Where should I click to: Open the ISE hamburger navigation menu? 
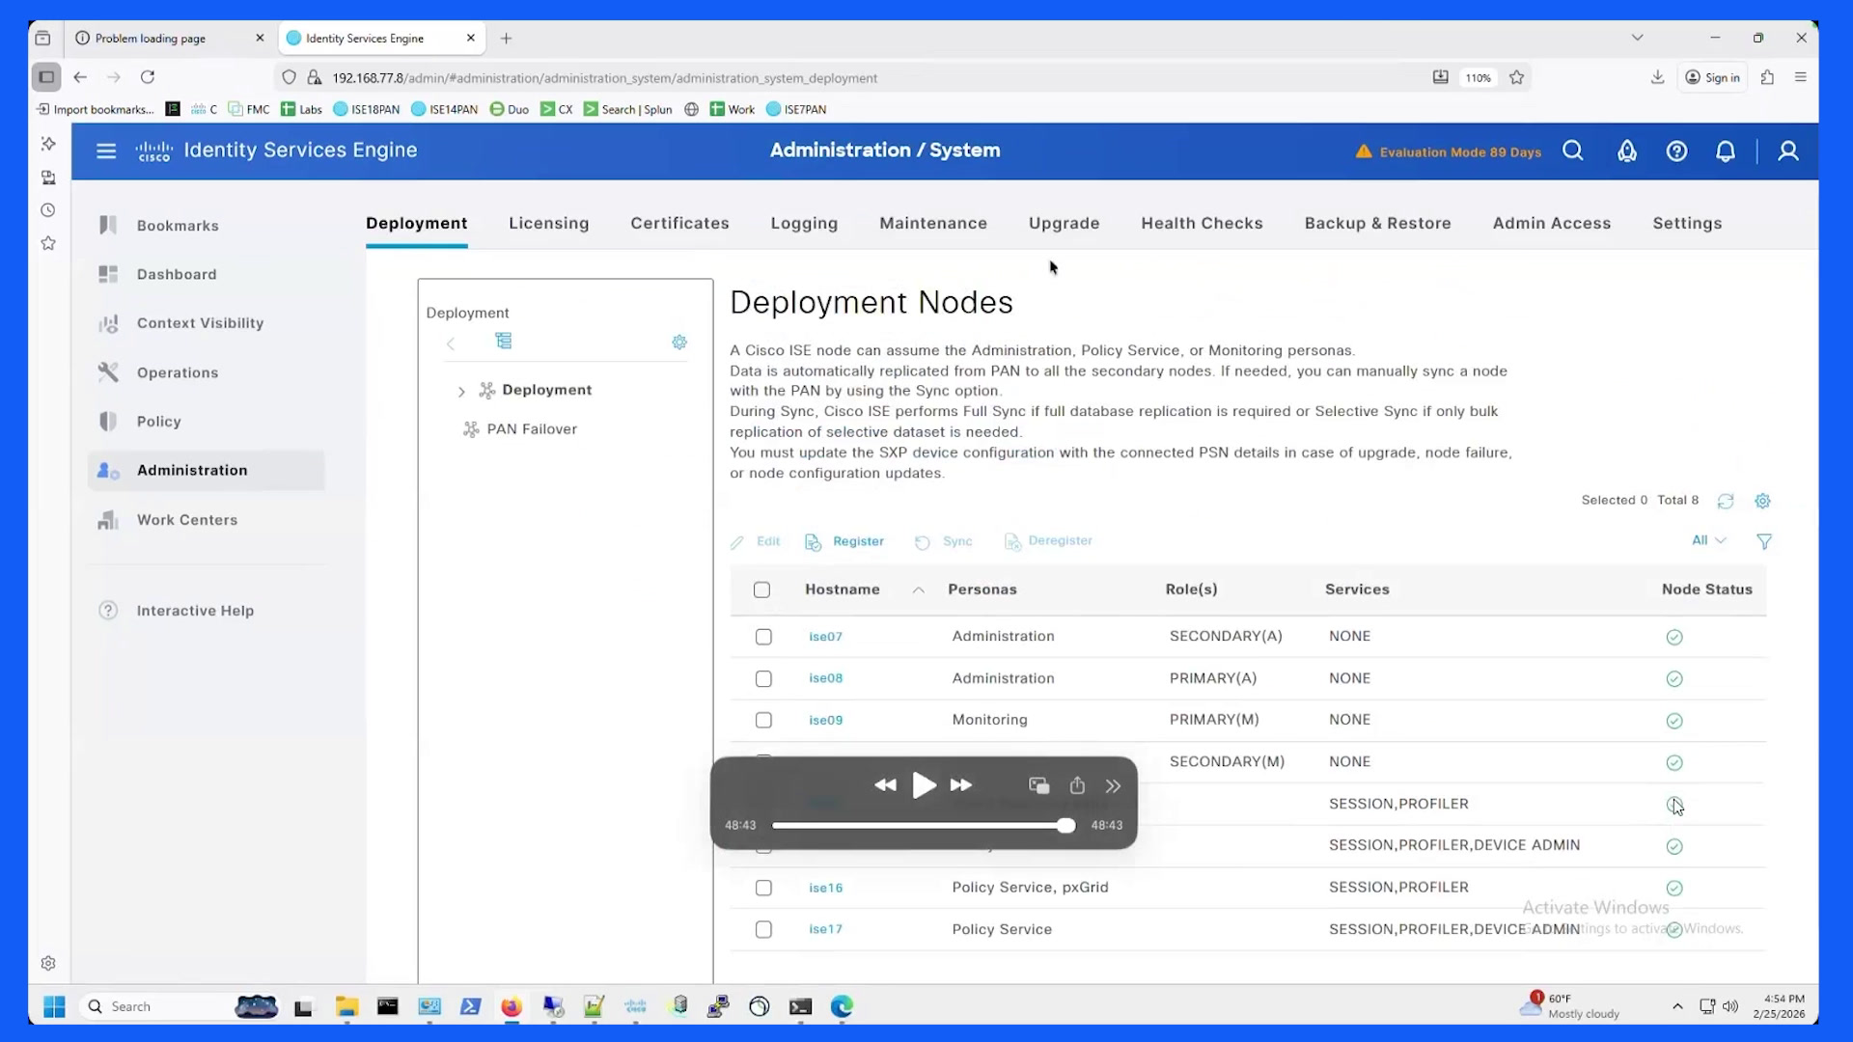[x=106, y=151]
